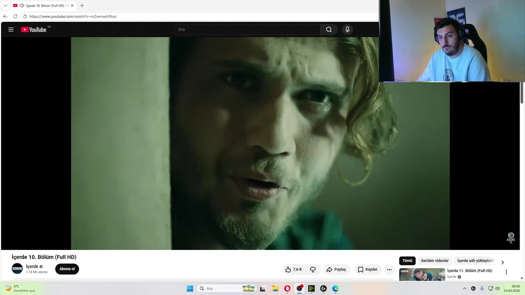Start voice search with microphone icon
Screen dimensions: 525x295
(x=347, y=29)
